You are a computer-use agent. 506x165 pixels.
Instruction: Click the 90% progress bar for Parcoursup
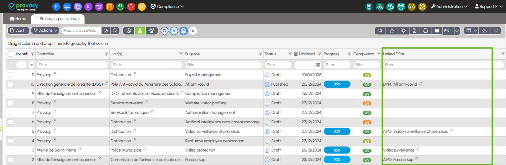337,160
